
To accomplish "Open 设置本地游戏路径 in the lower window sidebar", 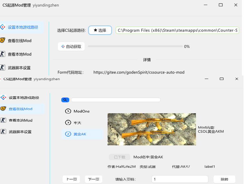I will [24, 98].
